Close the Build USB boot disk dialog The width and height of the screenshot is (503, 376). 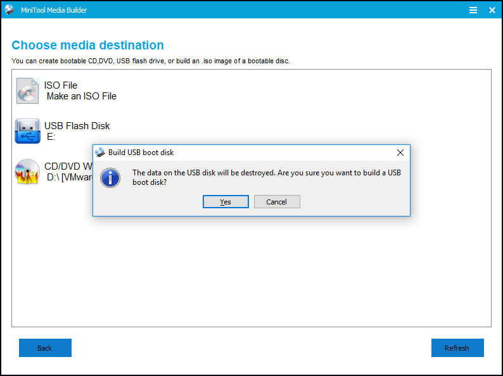400,153
